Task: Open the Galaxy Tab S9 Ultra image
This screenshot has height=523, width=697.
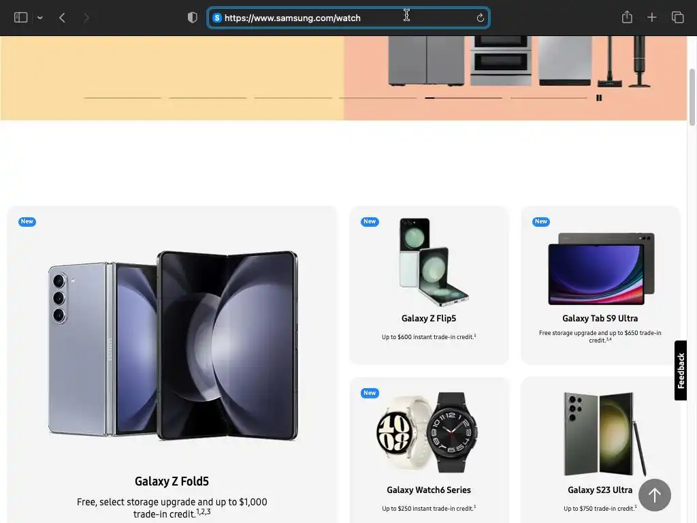Action: 602,268
